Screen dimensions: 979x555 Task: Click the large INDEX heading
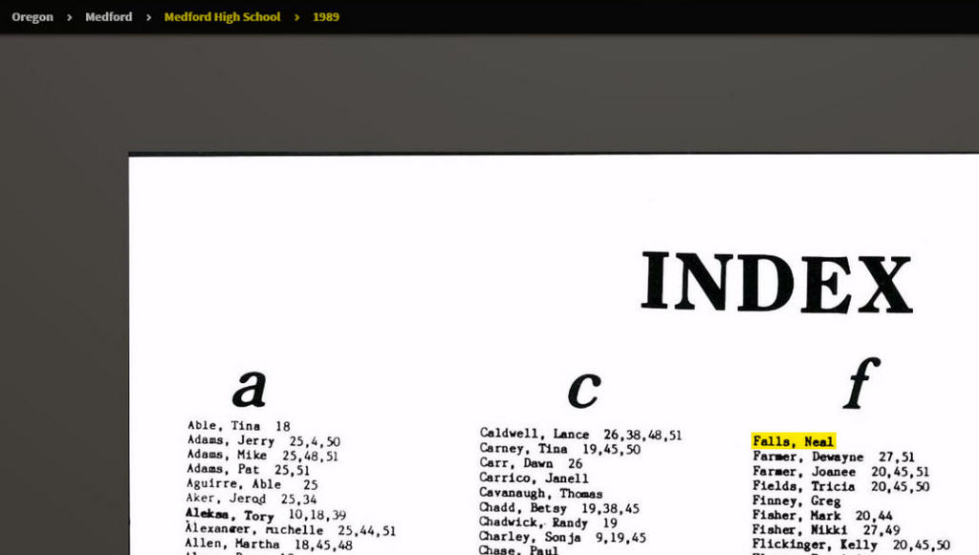776,283
